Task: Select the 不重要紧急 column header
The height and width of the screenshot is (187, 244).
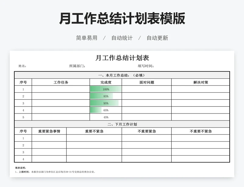Action: 147,131
